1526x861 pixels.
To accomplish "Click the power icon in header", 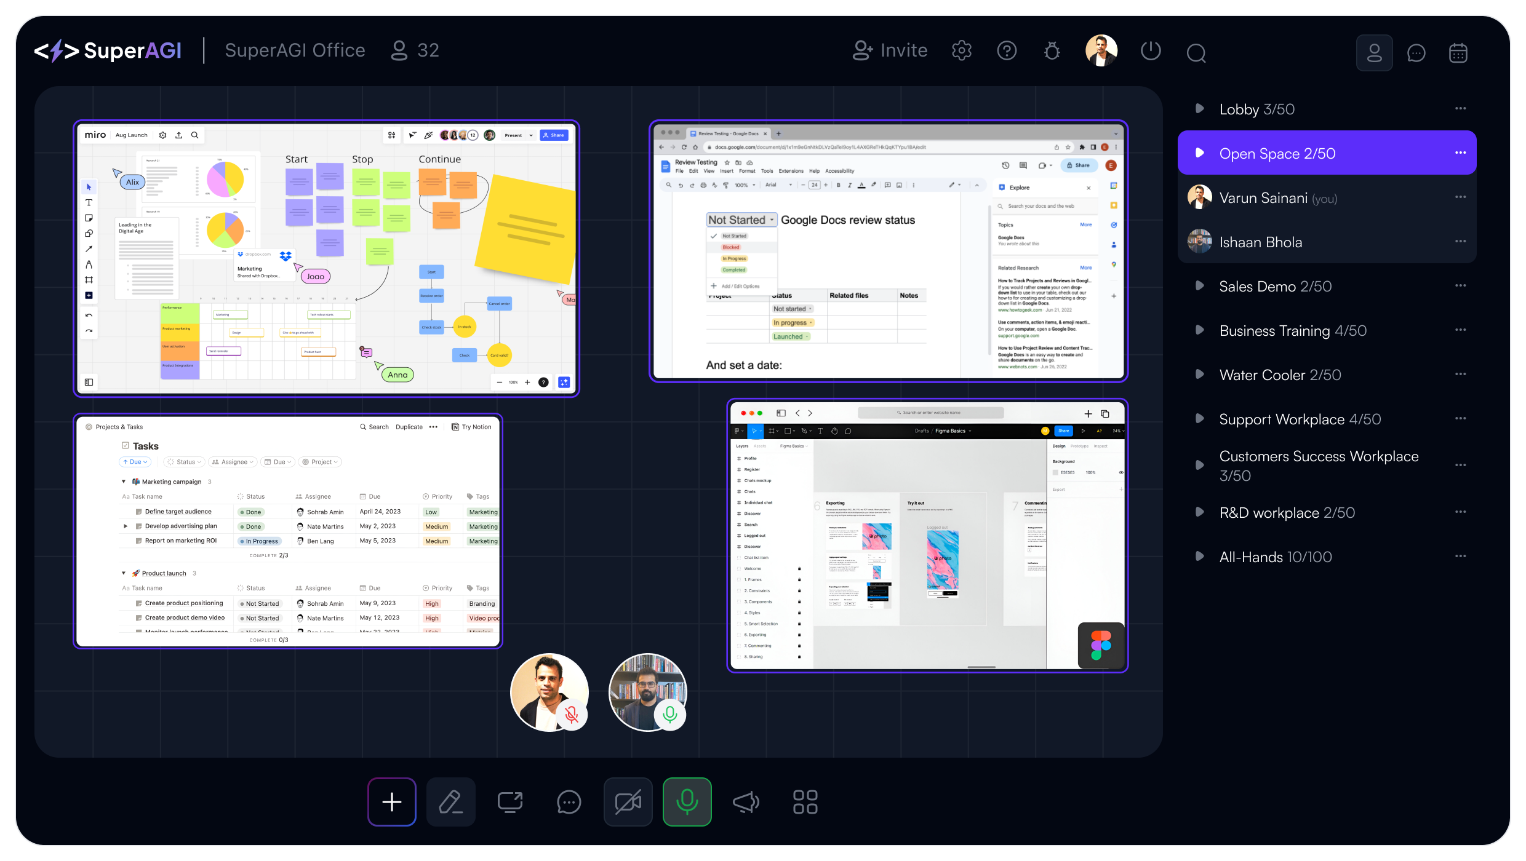I will (1151, 50).
